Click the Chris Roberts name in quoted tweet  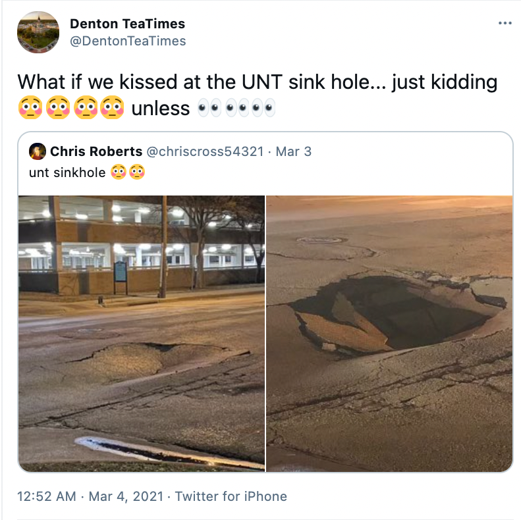tap(96, 151)
